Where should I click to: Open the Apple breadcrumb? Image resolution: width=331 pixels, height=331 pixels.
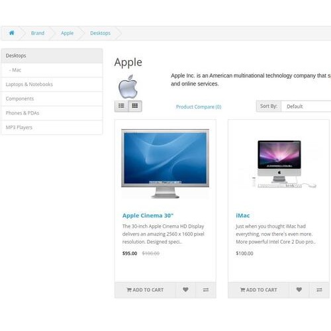[x=67, y=33]
